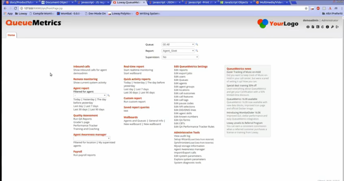
Task: Open Grader's page link
Action: point(81,122)
